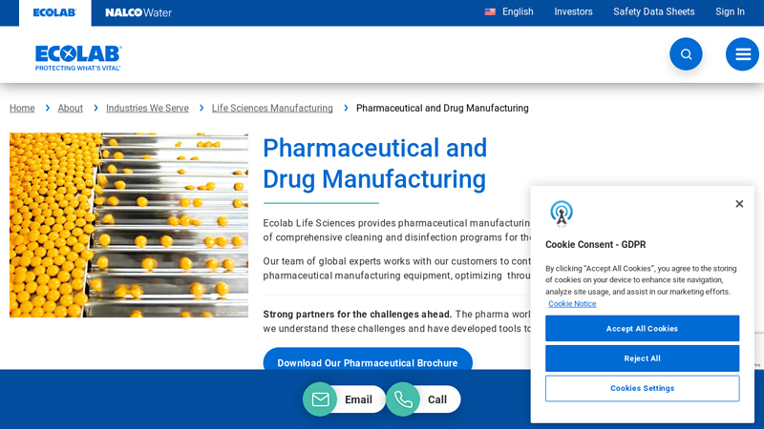Image resolution: width=764 pixels, height=429 pixels.
Task: Open the hamburger navigation menu
Action: pyautogui.click(x=742, y=54)
